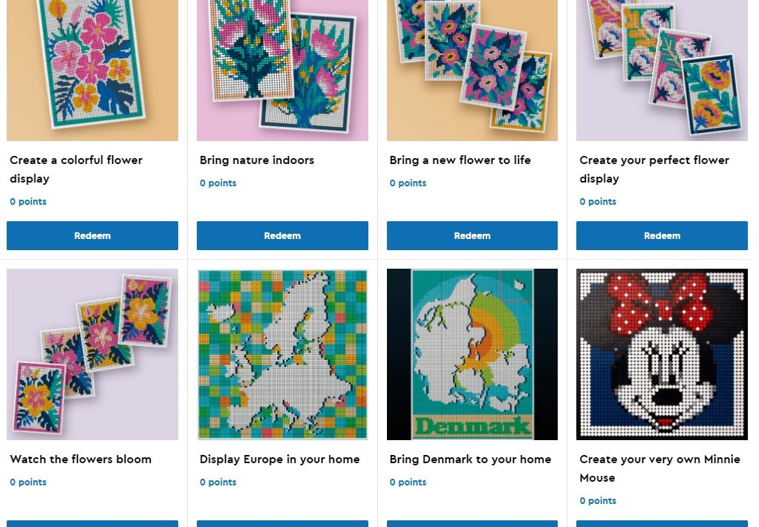Screen dimensions: 759x527
Task: Open the Watch the flowers bloom image
Action: point(92,354)
